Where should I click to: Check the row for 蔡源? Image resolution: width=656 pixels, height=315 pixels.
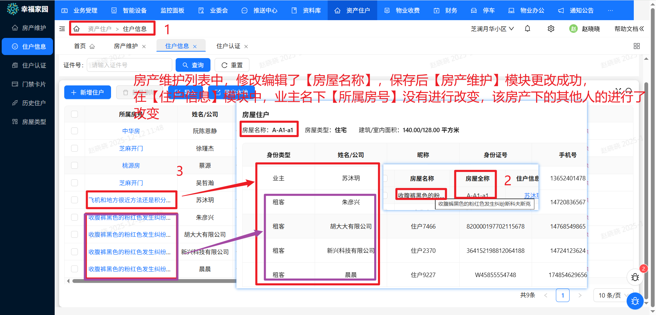(x=74, y=165)
